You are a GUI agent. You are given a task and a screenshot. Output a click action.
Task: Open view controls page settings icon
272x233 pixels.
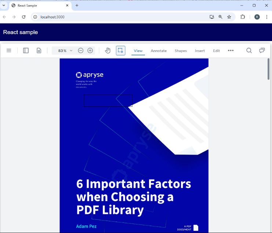pos(39,51)
